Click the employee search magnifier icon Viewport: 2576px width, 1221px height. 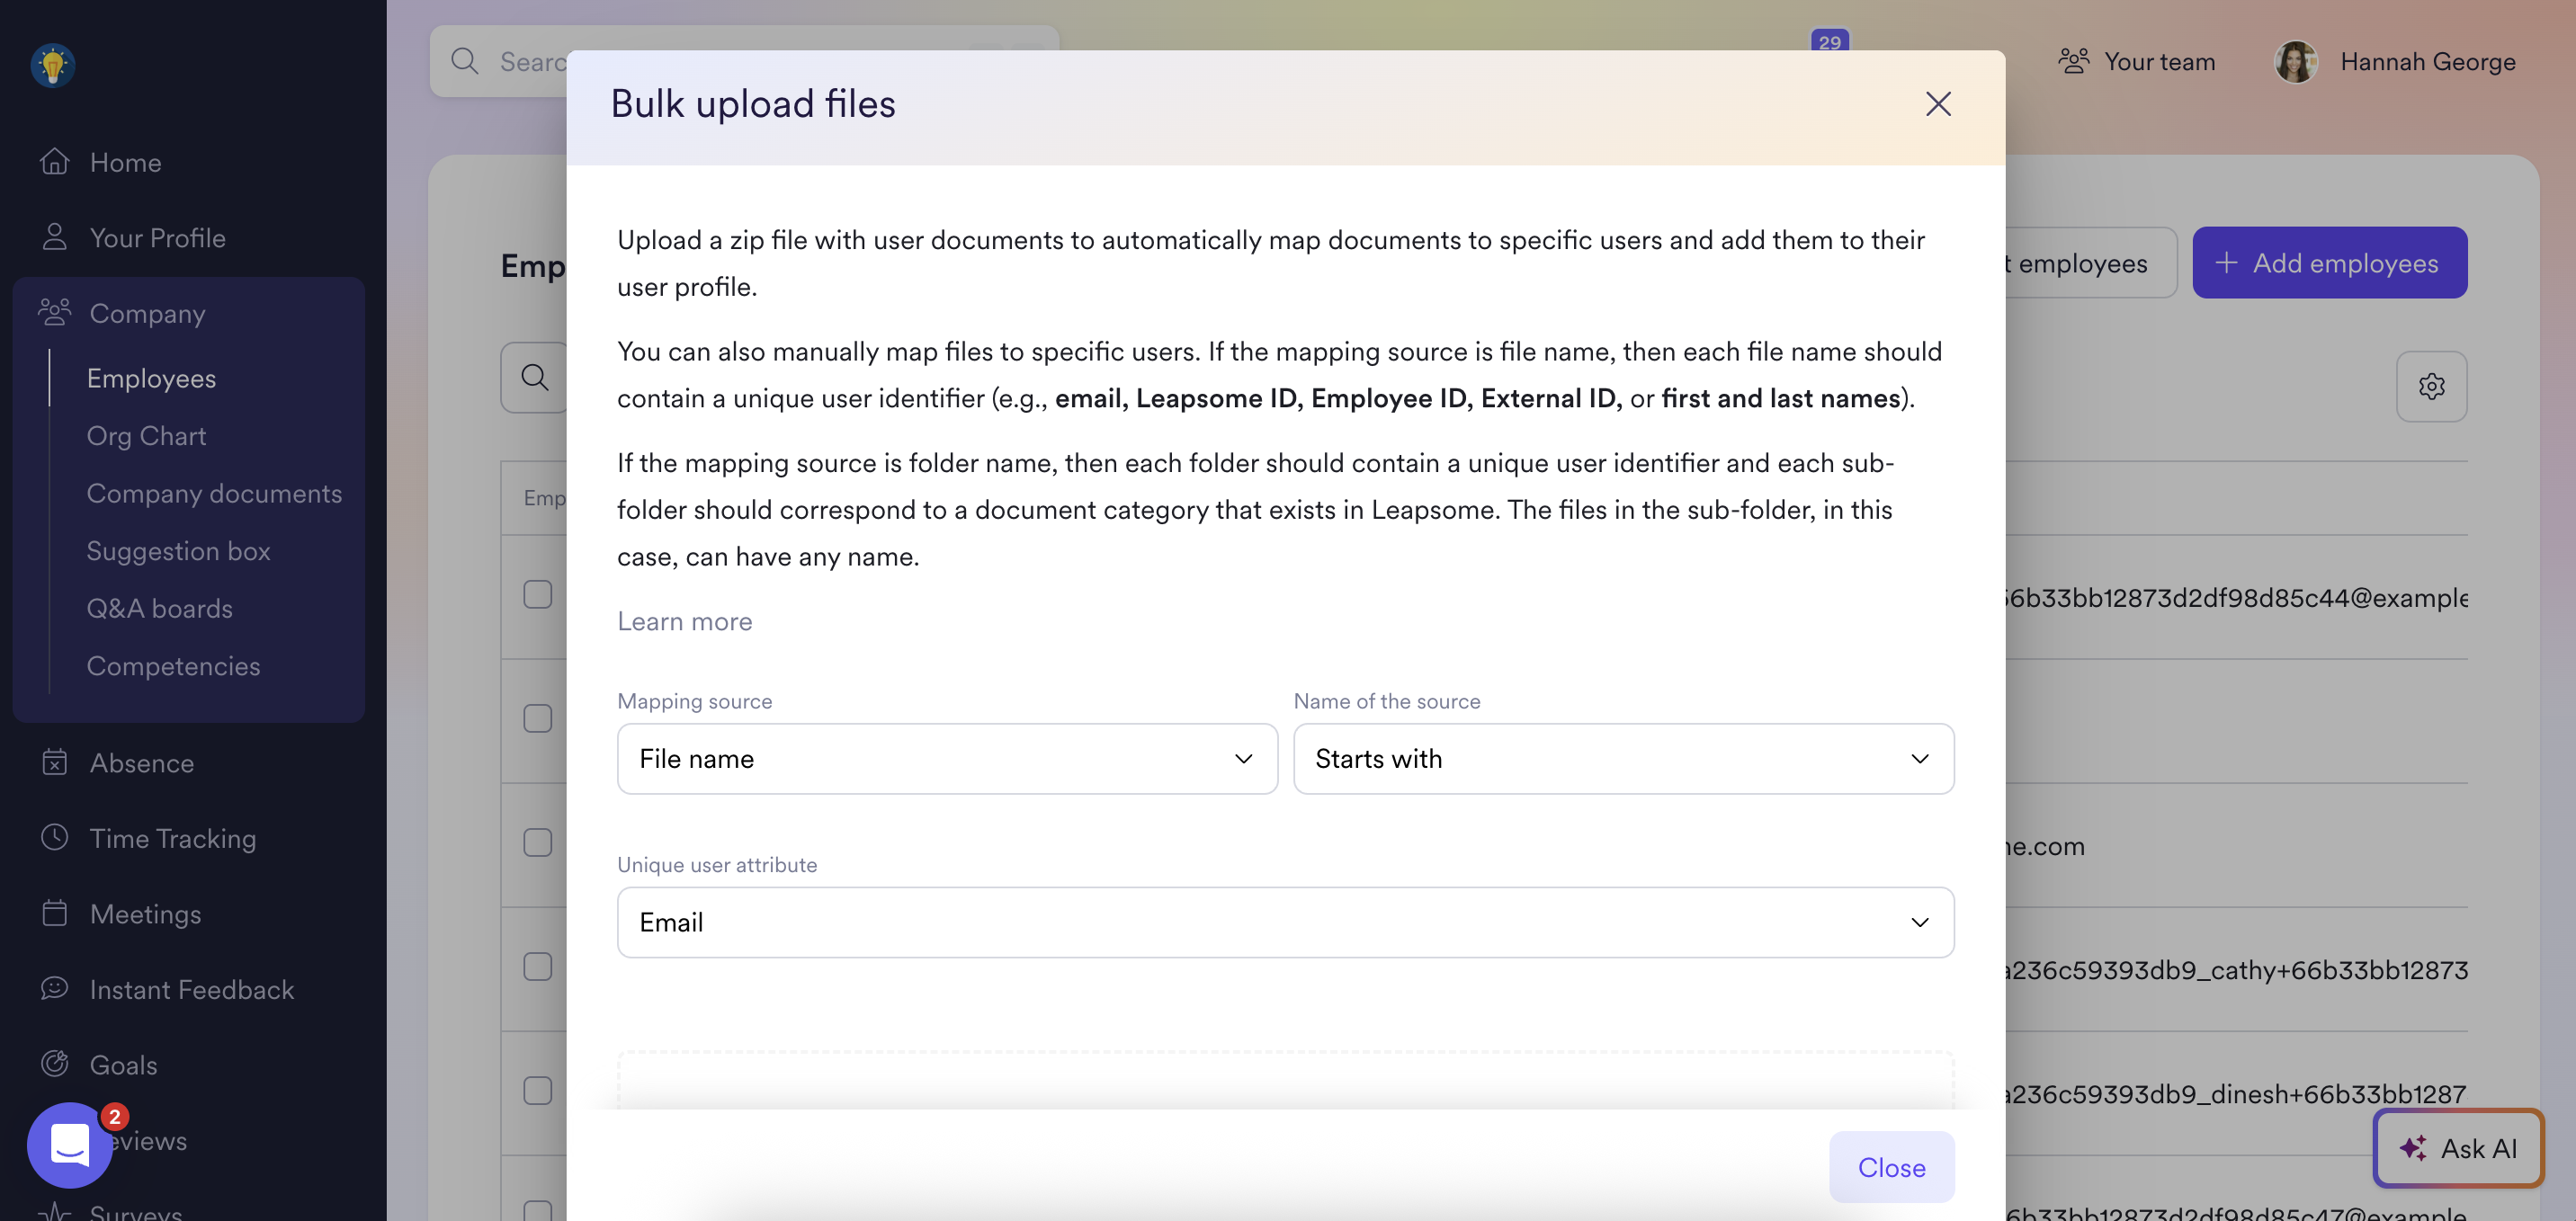point(535,377)
